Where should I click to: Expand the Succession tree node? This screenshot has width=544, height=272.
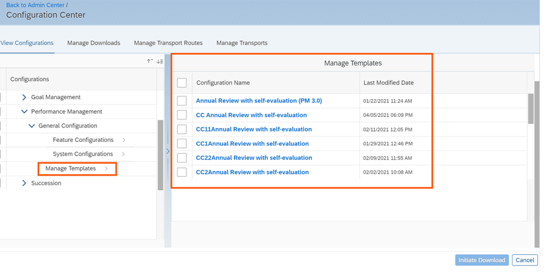coord(24,184)
